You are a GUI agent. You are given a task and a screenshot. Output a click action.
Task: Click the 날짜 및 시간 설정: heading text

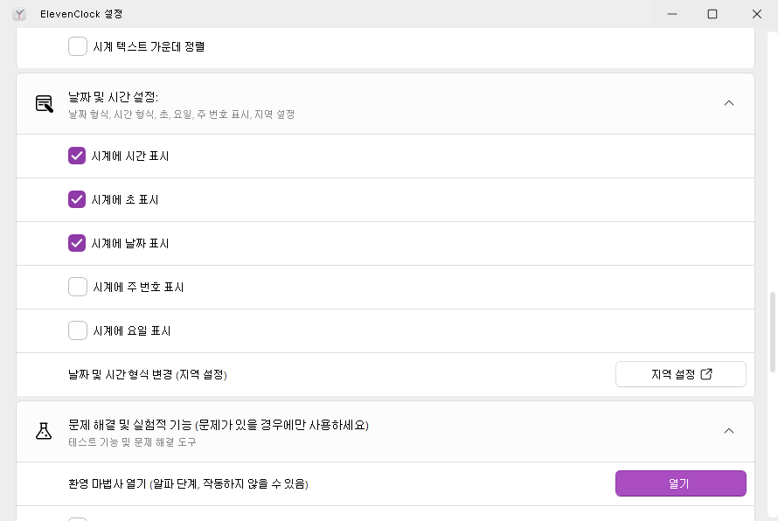[113, 97]
